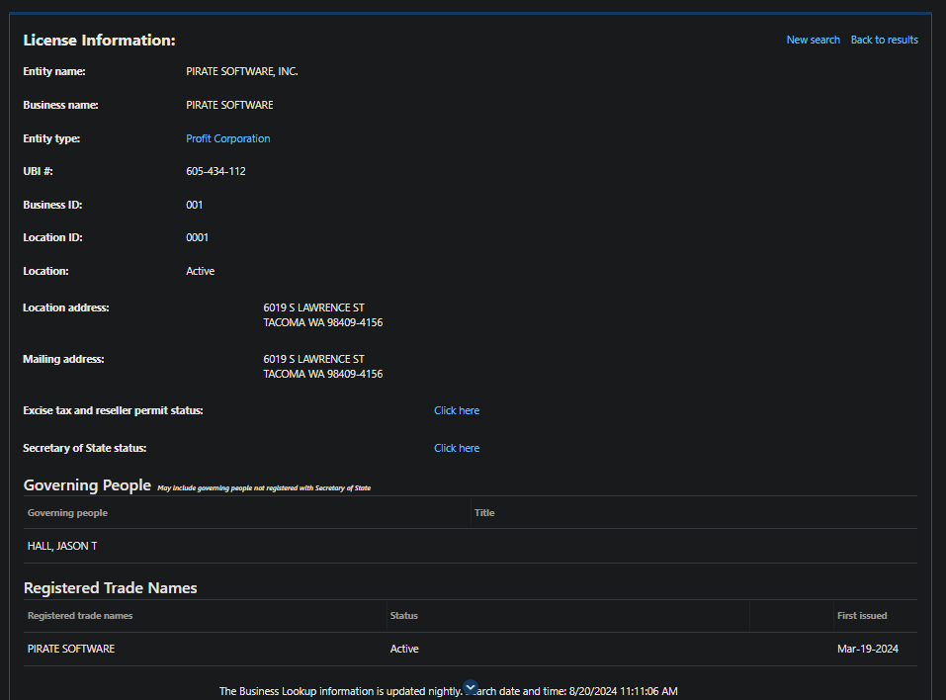The width and height of the screenshot is (946, 700).
Task: Click the New search link
Action: tap(813, 40)
